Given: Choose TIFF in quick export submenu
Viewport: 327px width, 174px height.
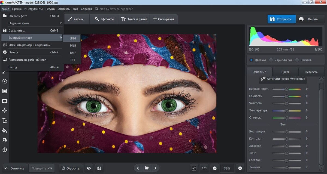Looking at the screenshot, I should click(73, 60).
